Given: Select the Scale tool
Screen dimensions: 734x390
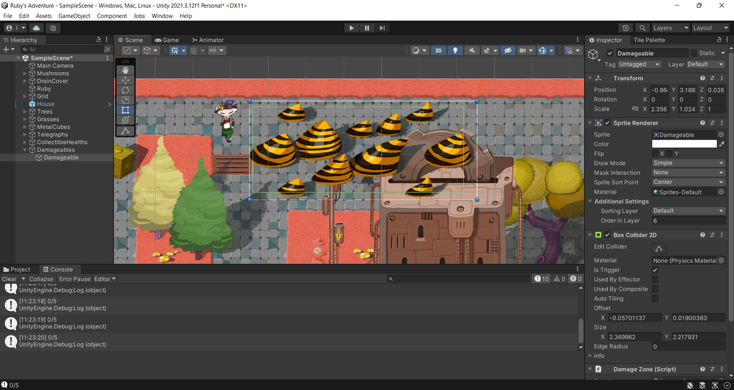Looking at the screenshot, I should point(125,100).
